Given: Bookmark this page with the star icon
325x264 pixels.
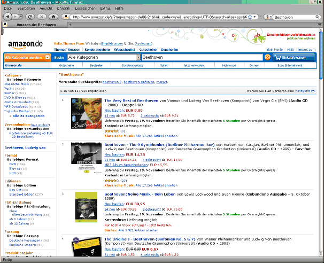Looking at the screenshot, I should (250, 17).
